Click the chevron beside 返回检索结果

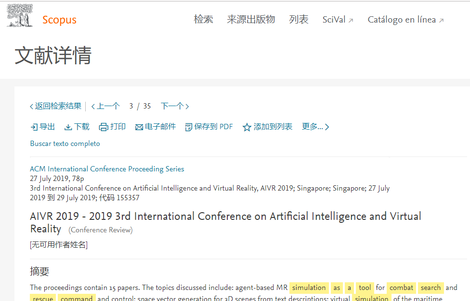click(x=31, y=107)
